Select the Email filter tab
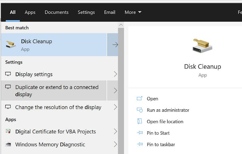242x154 pixels. click(x=110, y=12)
